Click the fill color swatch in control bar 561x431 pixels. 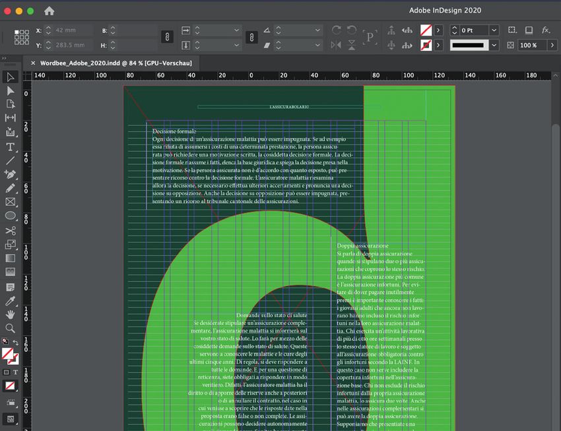coord(426,30)
